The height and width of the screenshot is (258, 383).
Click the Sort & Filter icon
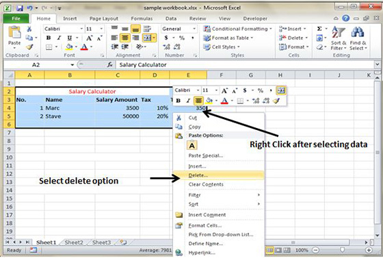point(339,32)
